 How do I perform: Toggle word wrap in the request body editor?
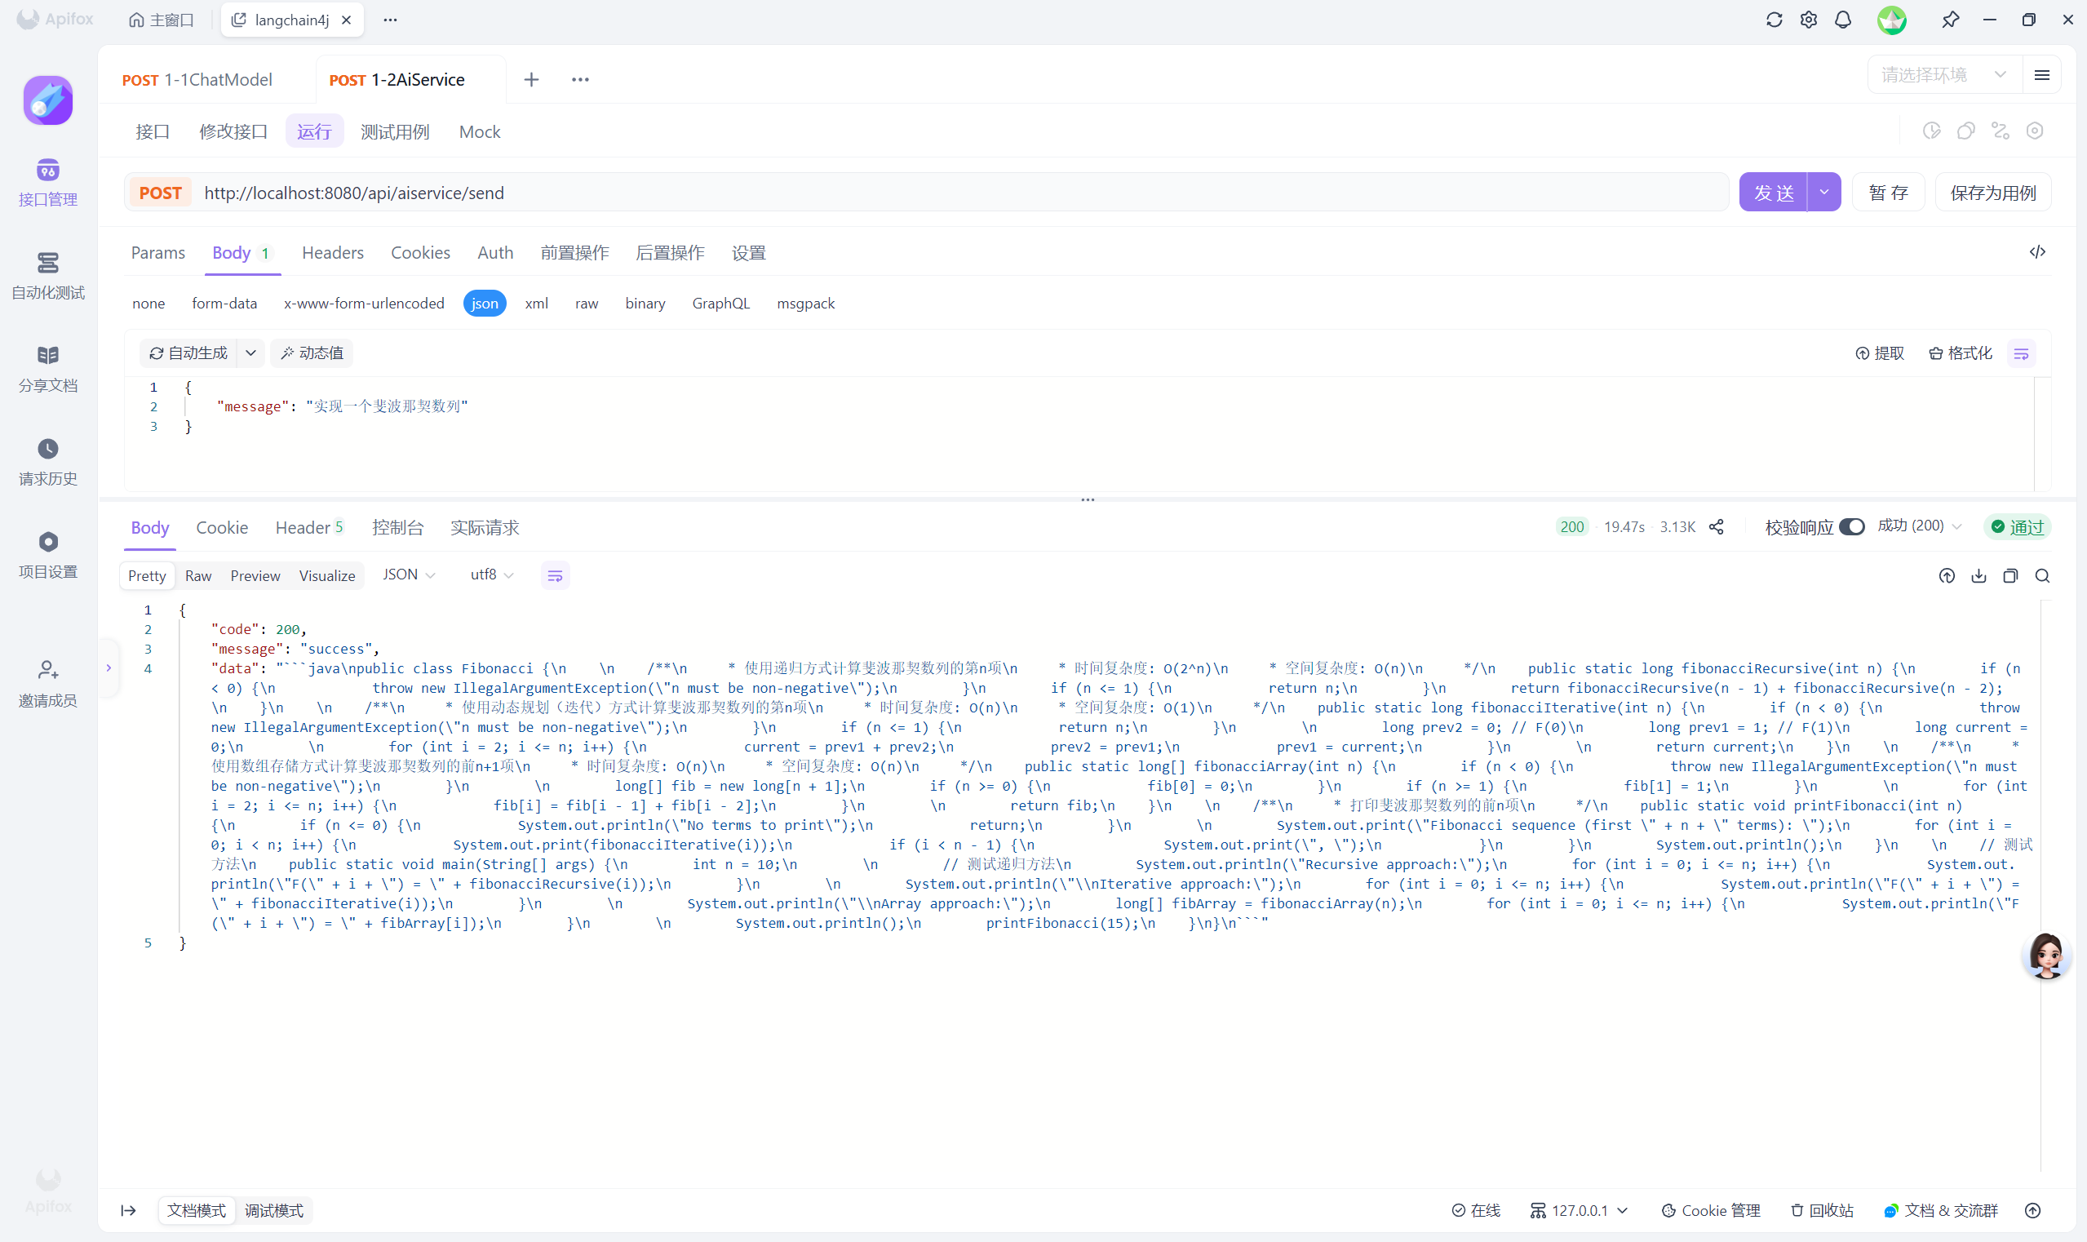[x=2021, y=353]
